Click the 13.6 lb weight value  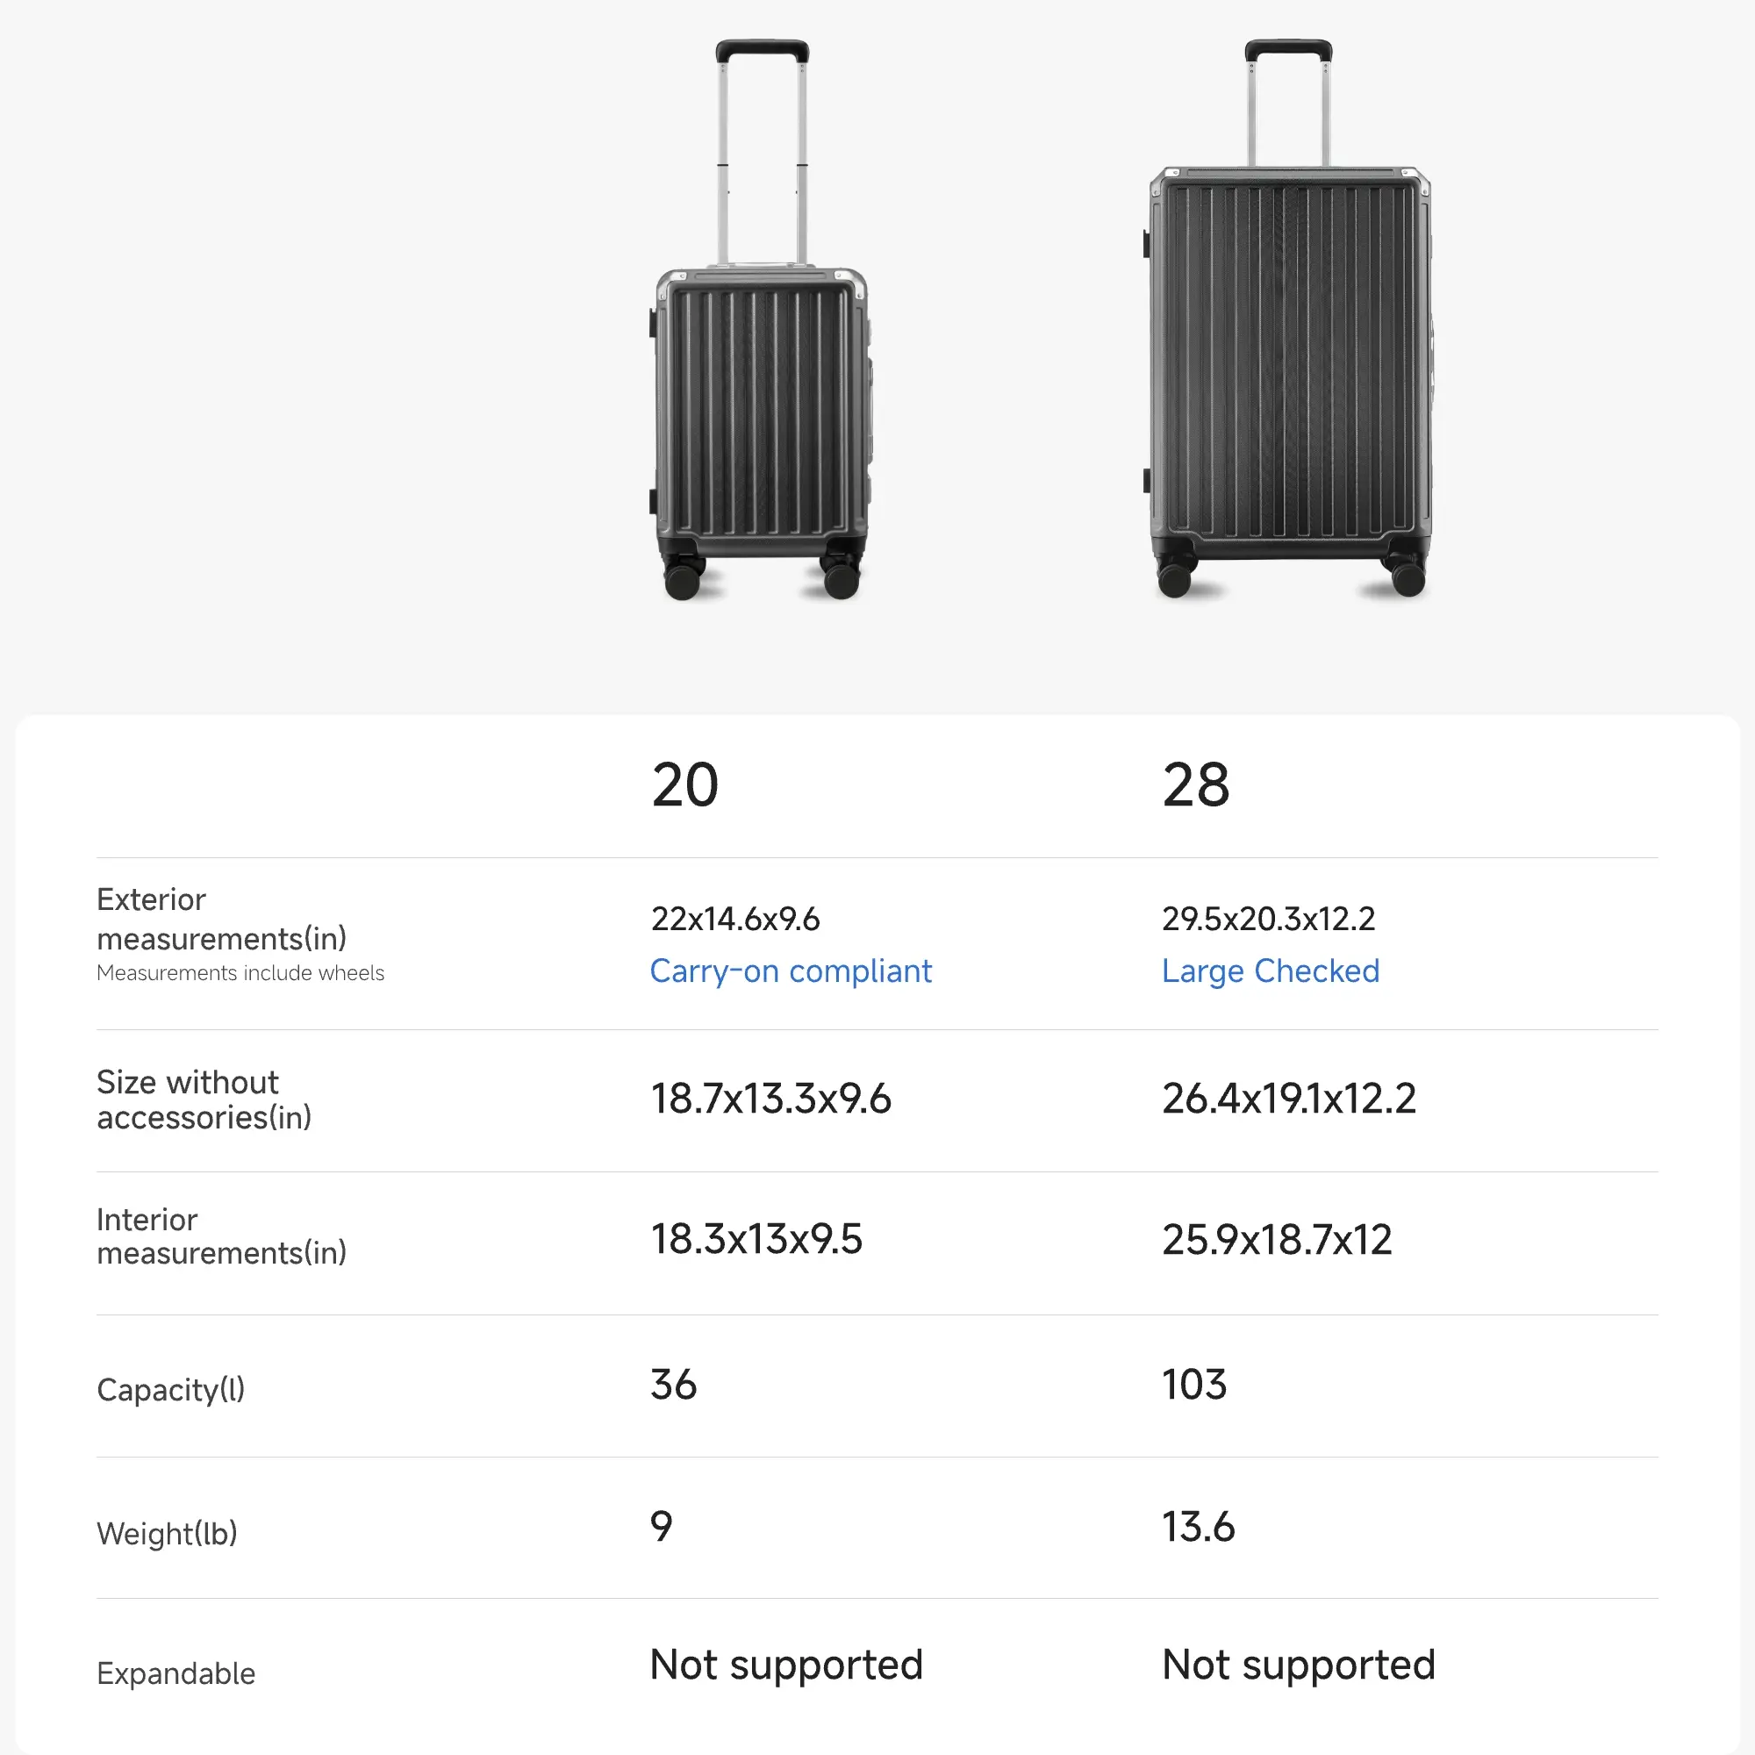pos(1197,1527)
